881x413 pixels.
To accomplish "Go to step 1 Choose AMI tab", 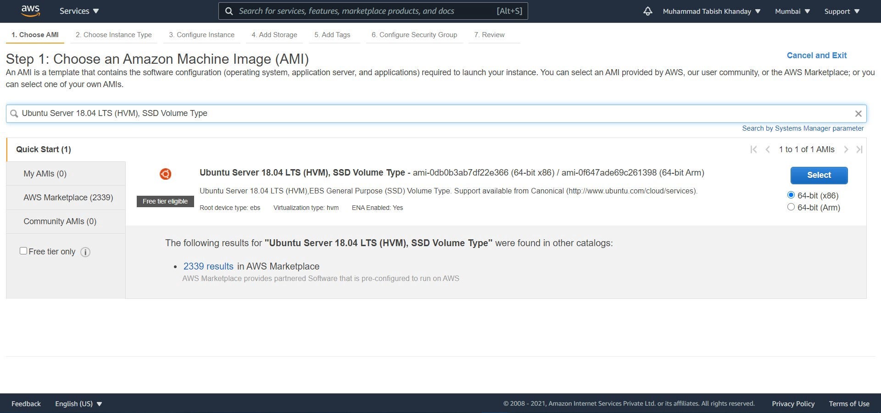I will point(35,35).
